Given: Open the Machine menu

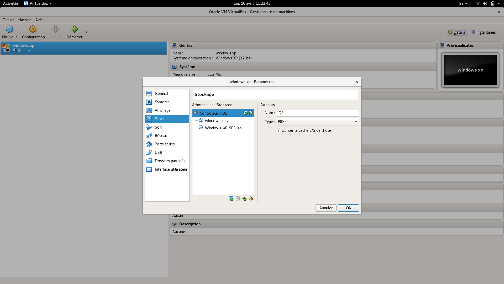Looking at the screenshot, I should click(x=24, y=20).
